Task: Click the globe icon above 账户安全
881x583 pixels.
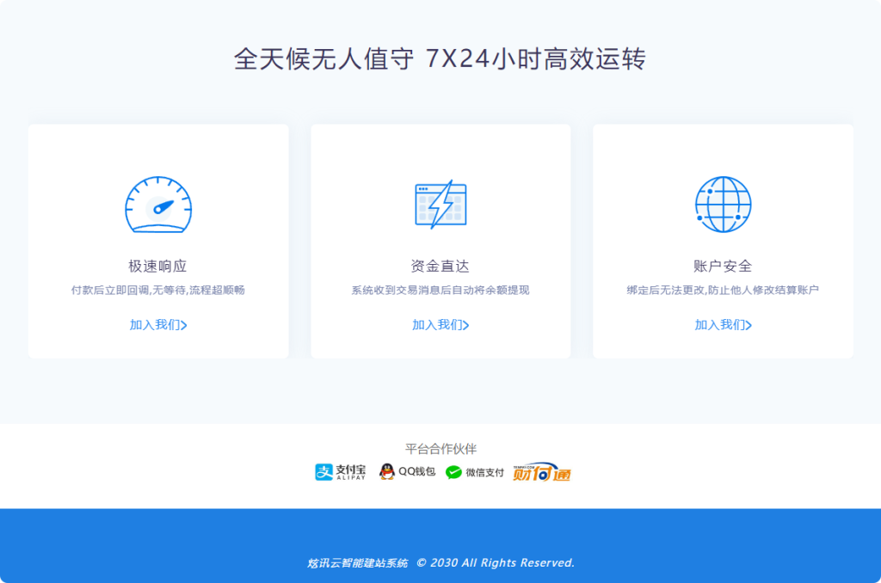Action: 721,204
